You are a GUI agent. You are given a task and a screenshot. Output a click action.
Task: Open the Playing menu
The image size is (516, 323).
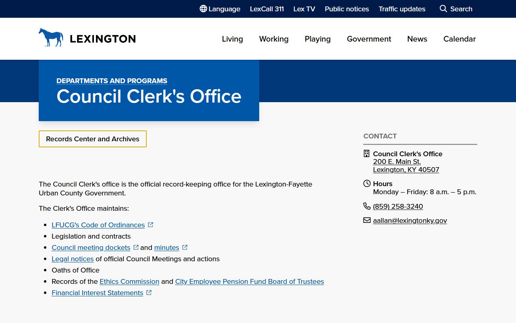318,39
